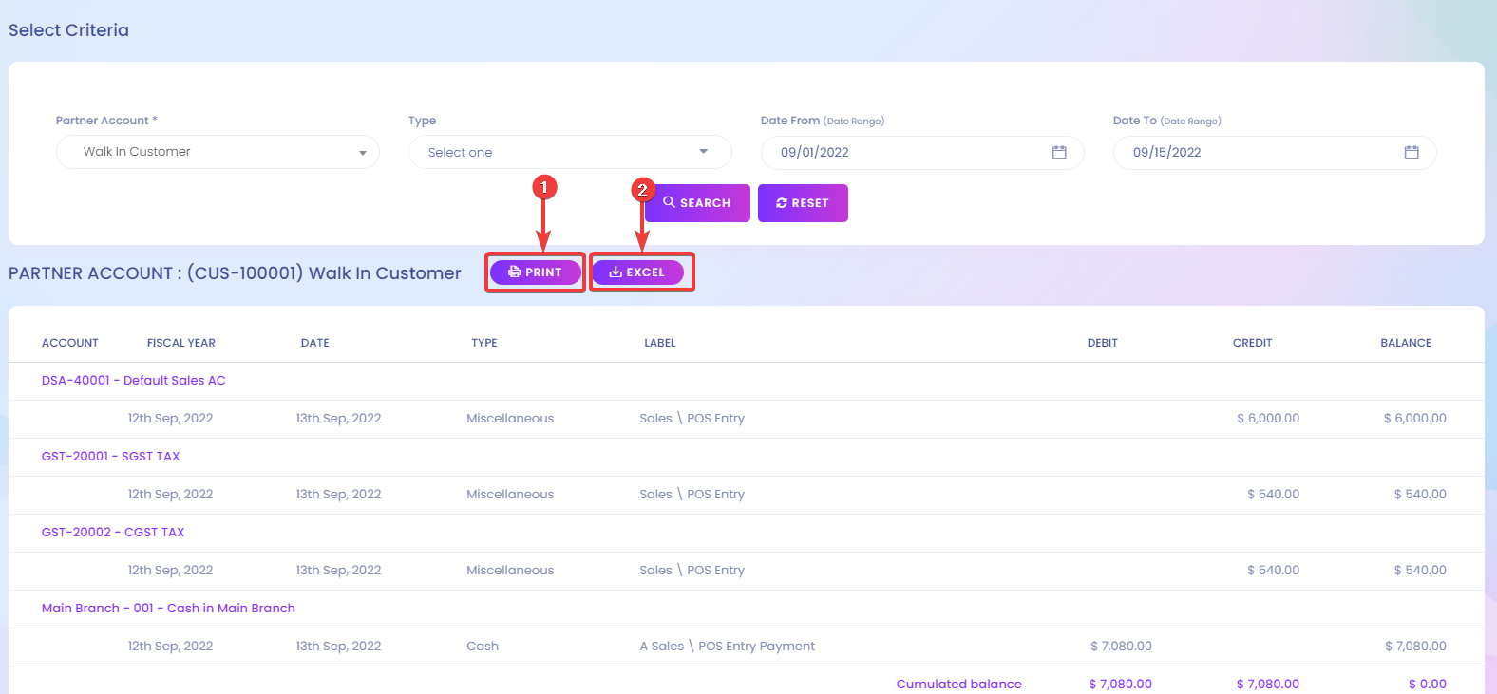Click the Date From input field
1497x694 pixels.
(902, 152)
